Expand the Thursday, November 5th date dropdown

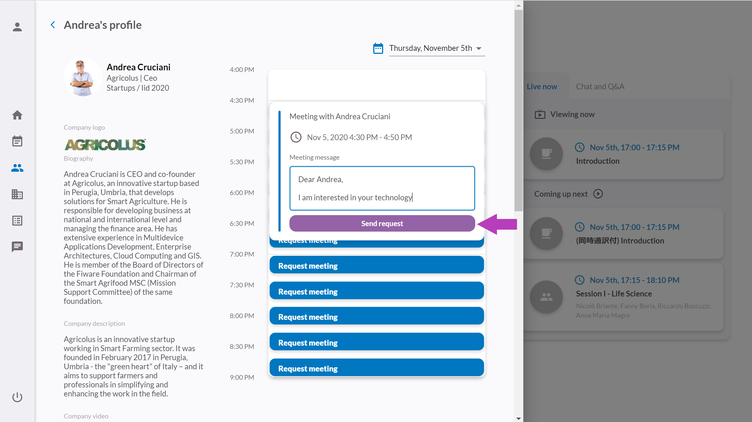click(x=430, y=48)
